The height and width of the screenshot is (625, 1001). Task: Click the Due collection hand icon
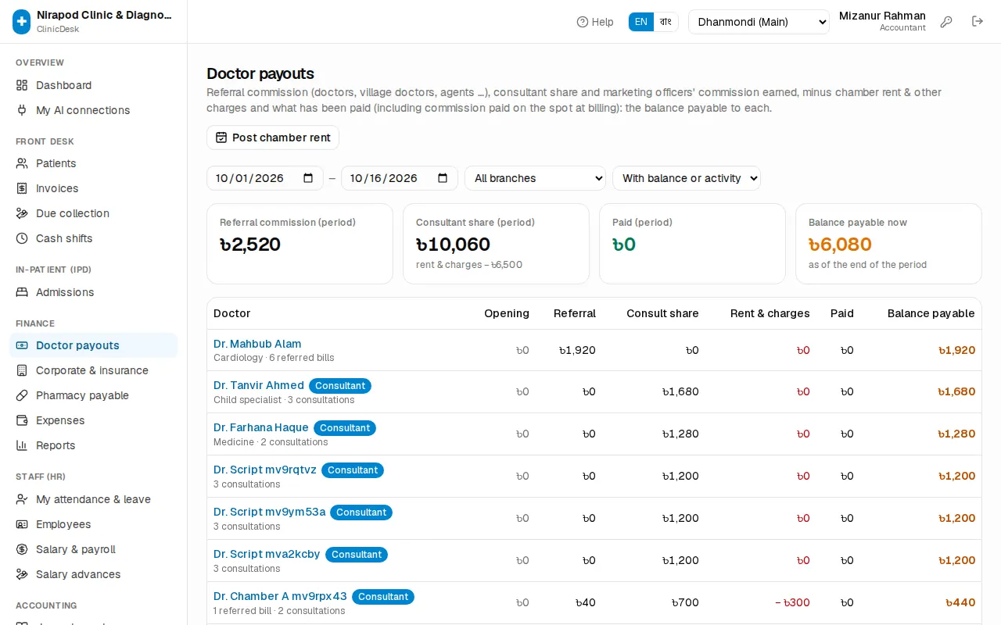tap(22, 213)
